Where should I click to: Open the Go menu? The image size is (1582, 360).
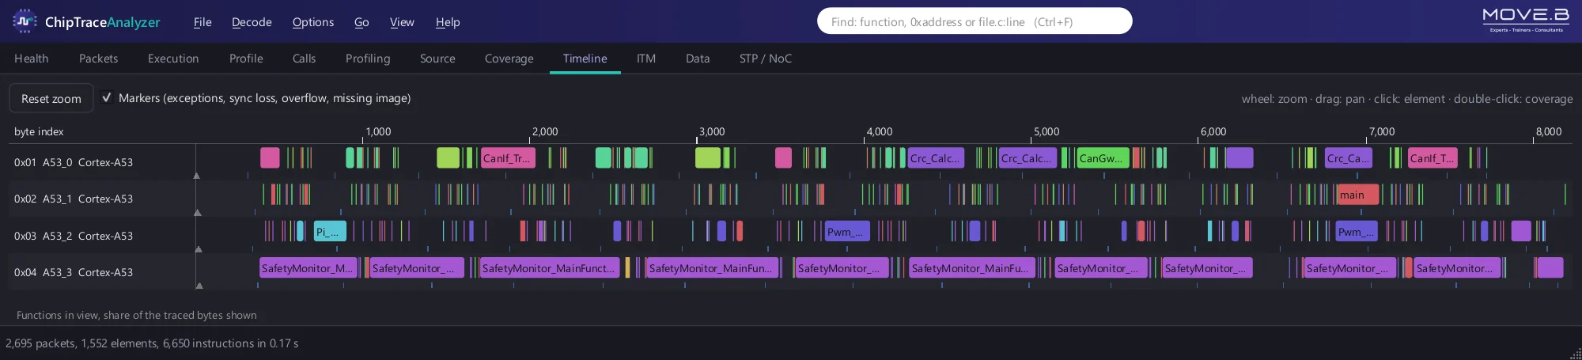coord(361,22)
